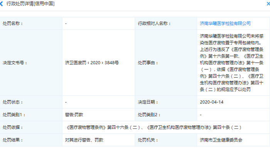The height and width of the screenshot is (165, 270).
Task: Click the 处罚依据 legal basis text
Action: pos(154,127)
